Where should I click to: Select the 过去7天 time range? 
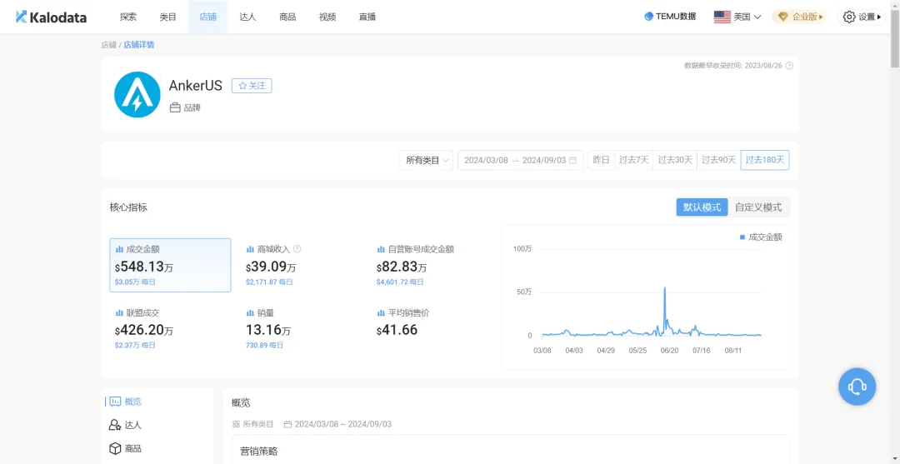coord(633,160)
